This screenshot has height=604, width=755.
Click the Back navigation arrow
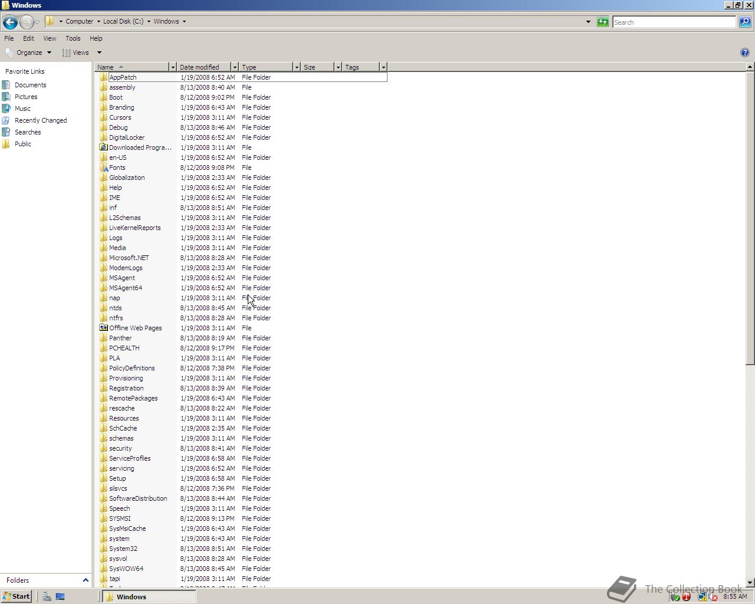(x=9, y=22)
